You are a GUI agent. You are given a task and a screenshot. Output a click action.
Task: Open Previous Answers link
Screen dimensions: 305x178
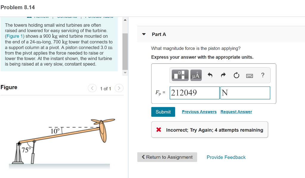(199, 112)
